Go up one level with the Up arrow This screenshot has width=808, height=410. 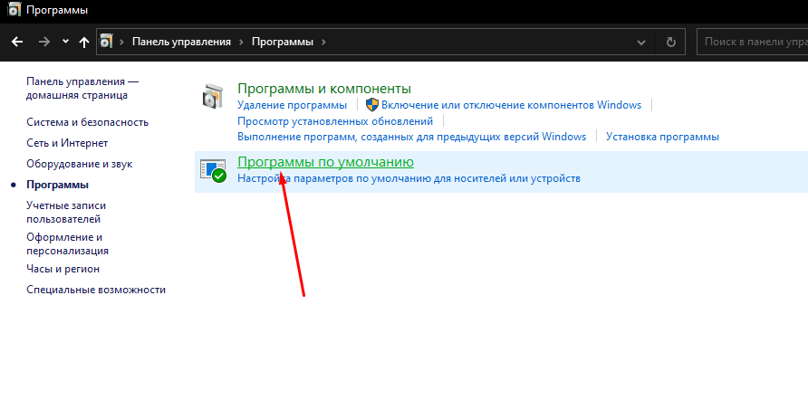click(84, 42)
